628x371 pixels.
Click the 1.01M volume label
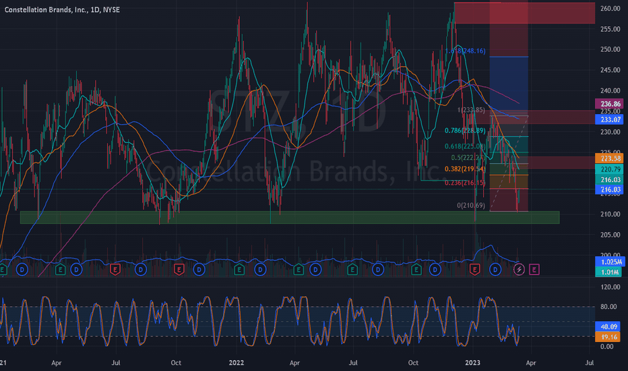click(x=609, y=273)
